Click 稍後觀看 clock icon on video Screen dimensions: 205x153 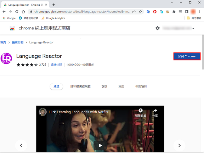[141, 111]
